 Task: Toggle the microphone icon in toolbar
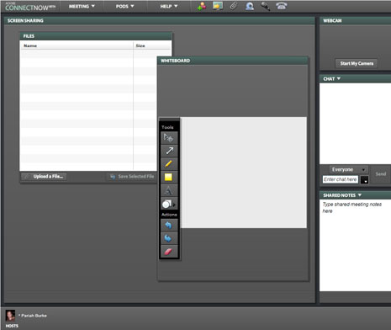pyautogui.click(x=265, y=6)
